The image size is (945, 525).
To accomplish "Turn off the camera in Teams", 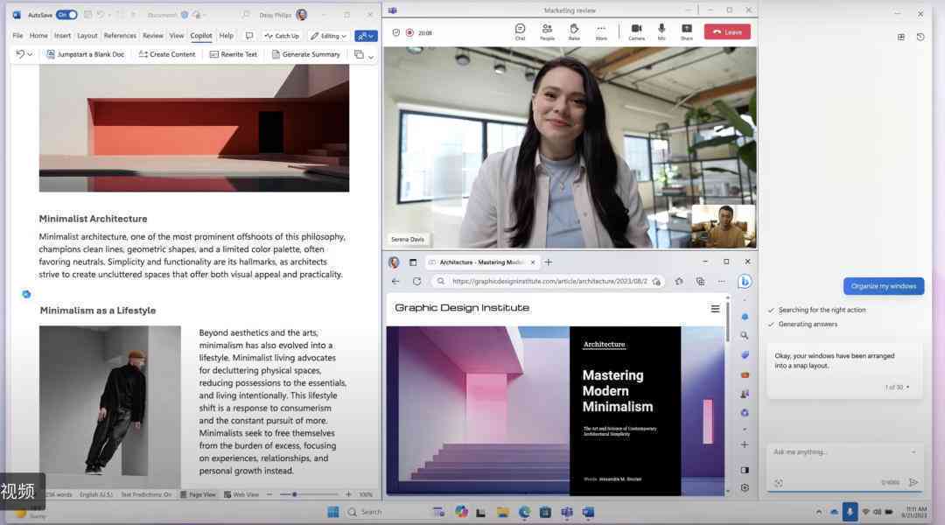I will click(x=636, y=32).
